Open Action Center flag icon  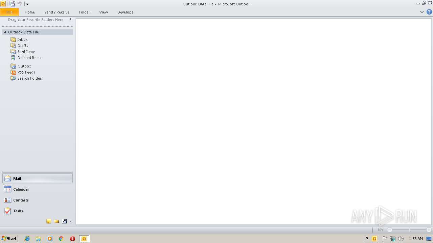click(x=384, y=239)
